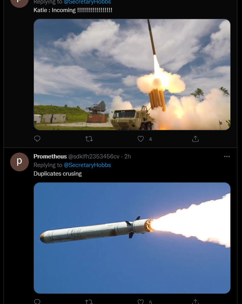Open @SecretaryHobbs mention in Prometheus reply
This screenshot has width=242, height=304.
pyautogui.click(x=87, y=165)
